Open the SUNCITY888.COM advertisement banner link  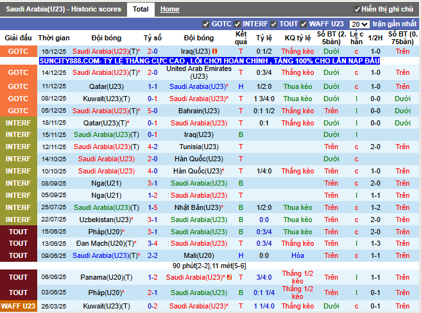[x=209, y=61]
